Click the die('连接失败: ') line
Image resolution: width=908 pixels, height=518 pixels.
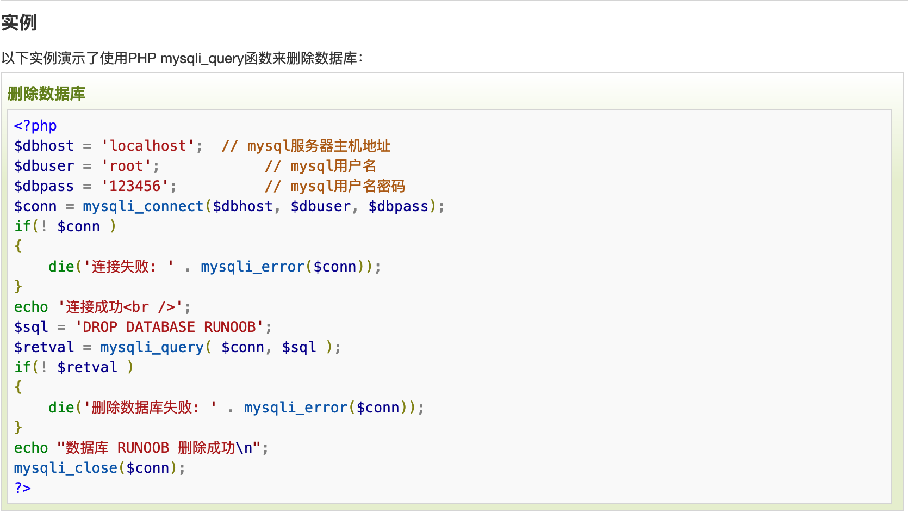[x=215, y=267]
